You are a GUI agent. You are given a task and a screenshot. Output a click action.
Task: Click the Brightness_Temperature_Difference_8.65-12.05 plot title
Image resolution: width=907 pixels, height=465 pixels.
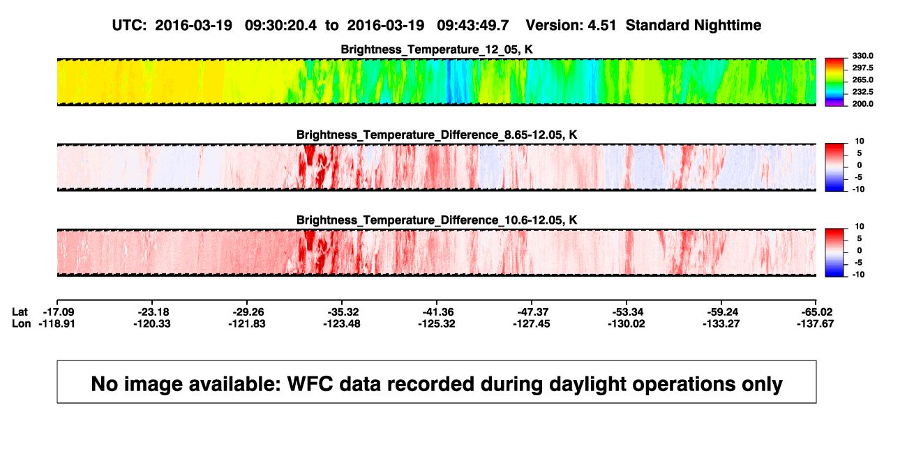pos(437,135)
